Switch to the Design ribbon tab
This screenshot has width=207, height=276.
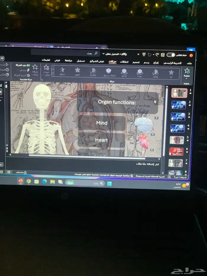[136, 62]
